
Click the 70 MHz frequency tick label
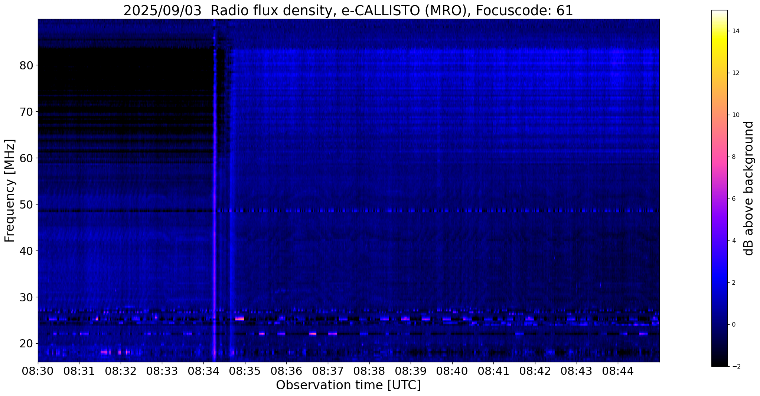(x=26, y=112)
